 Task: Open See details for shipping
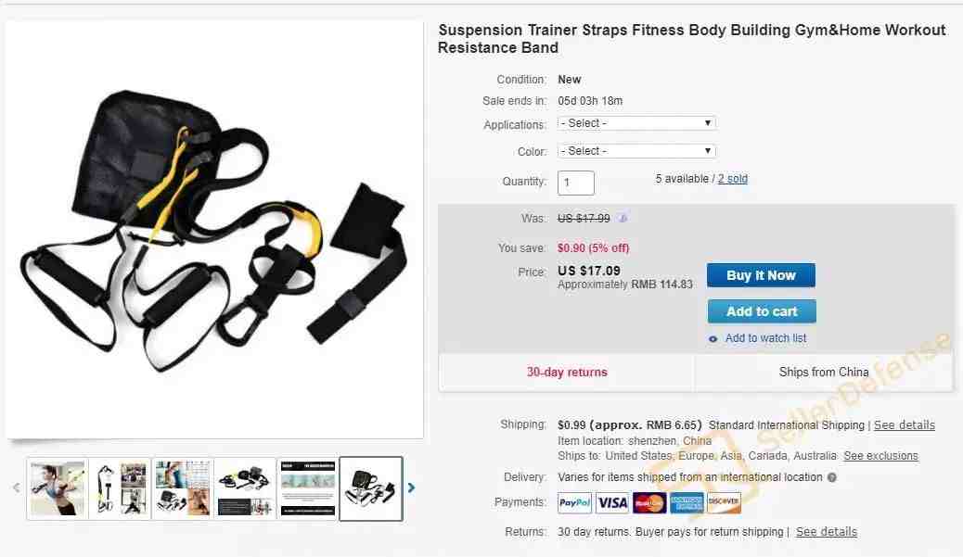[x=904, y=425]
